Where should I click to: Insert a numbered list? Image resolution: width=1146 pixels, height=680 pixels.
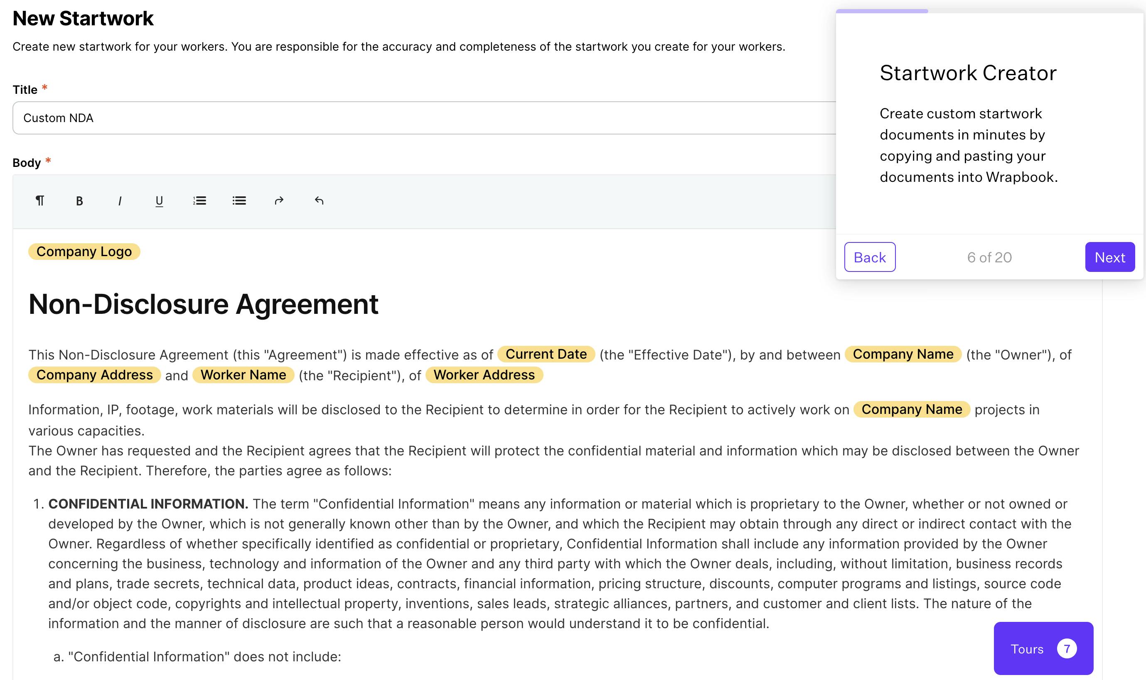click(x=199, y=201)
